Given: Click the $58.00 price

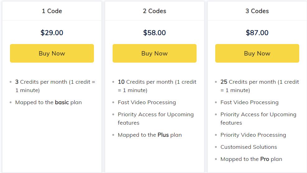Looking at the screenshot, I should 154,33.
